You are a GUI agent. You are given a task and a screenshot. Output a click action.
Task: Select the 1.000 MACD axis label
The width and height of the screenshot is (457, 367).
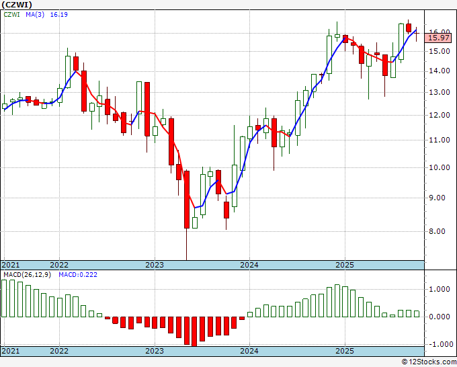click(440, 290)
